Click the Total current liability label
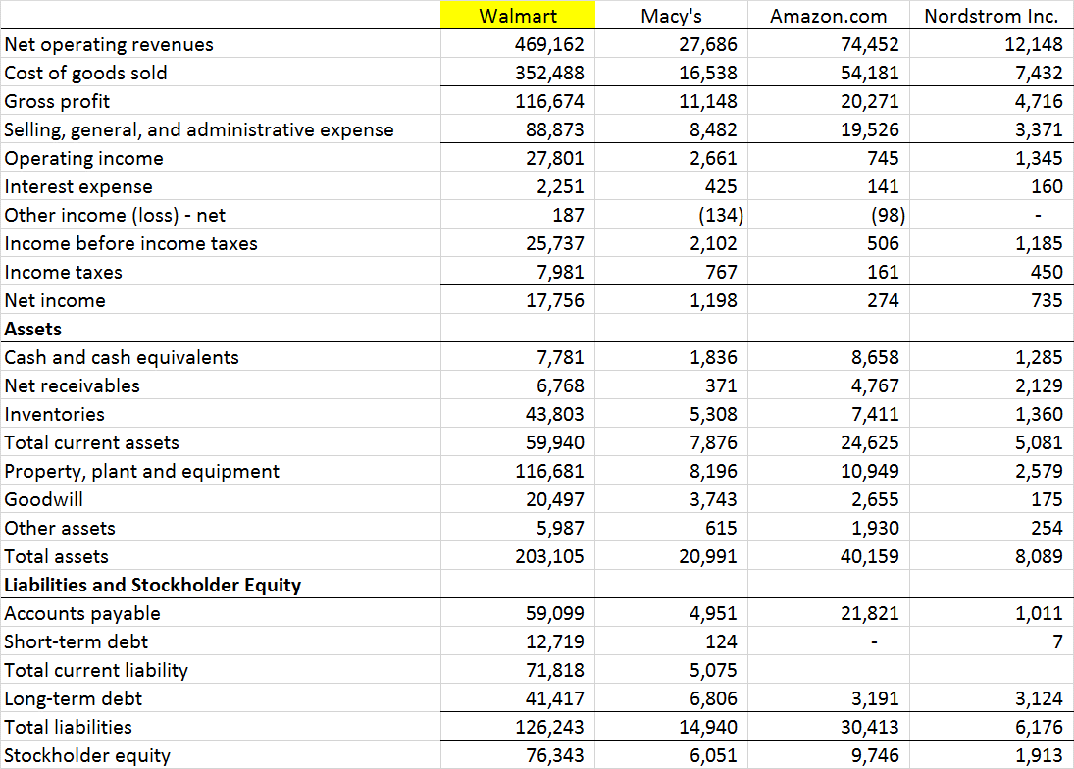Image resolution: width=1074 pixels, height=769 pixels. click(96, 670)
